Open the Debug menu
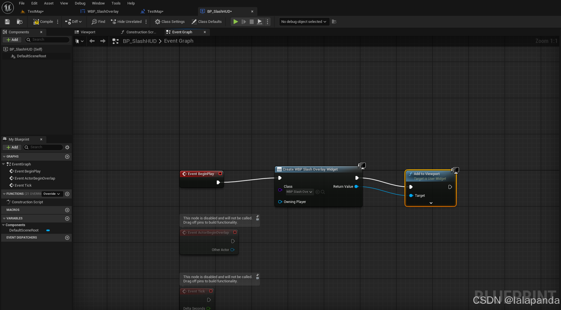This screenshot has height=310, width=561. 80,3
